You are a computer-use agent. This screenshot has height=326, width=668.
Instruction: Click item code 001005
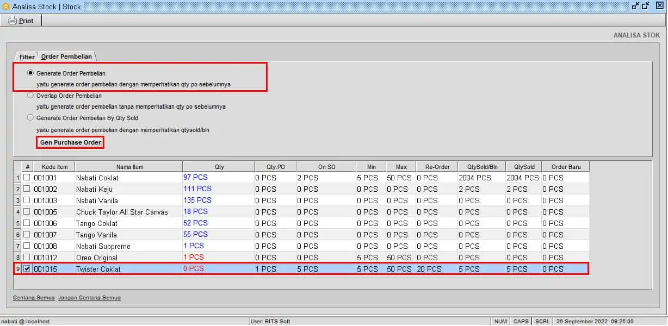[54, 212]
